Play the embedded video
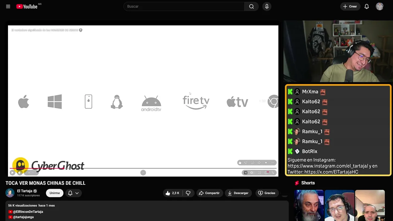This screenshot has width=393, height=221. 12,173
